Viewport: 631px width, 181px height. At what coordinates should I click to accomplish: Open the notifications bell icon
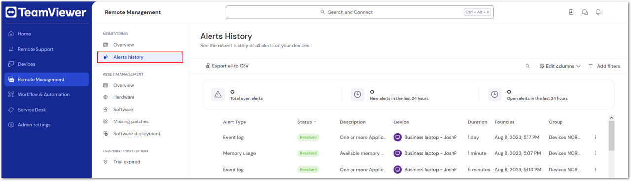point(598,12)
